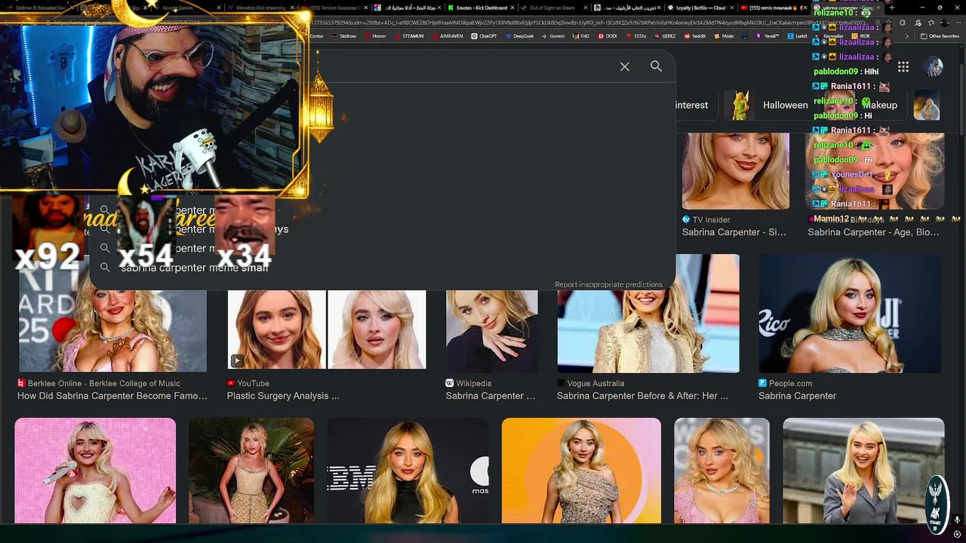Image resolution: width=966 pixels, height=543 pixels.
Task: Open the Skidrow bookmark
Action: 343,35
